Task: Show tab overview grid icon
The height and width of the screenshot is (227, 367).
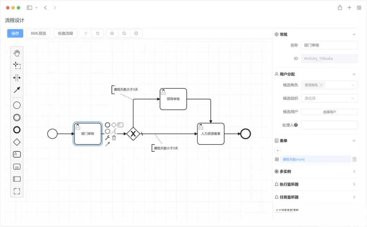Action: pyautogui.click(x=359, y=8)
